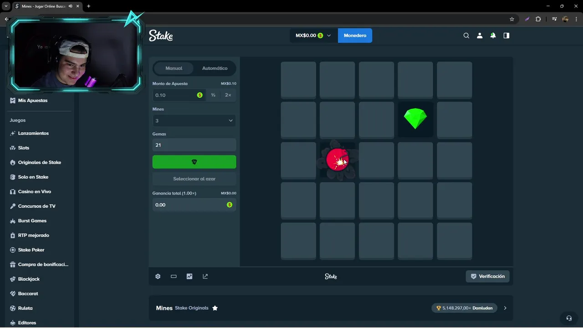Open live stats chart icon
This screenshot has width=583, height=328.
click(x=189, y=277)
